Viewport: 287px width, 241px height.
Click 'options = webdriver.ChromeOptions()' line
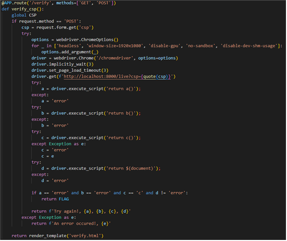[75, 40]
